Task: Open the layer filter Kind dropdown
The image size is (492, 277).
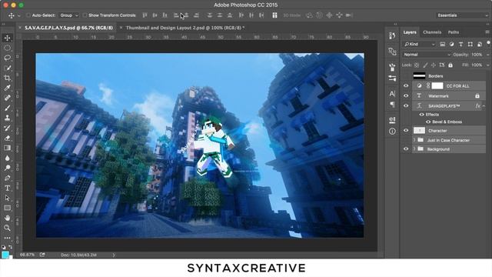Action: 420,45
